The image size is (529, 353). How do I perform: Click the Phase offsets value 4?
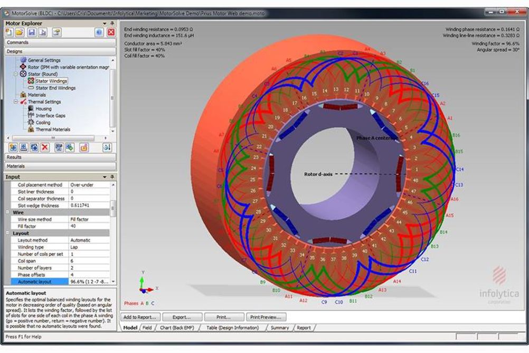pyautogui.click(x=89, y=275)
